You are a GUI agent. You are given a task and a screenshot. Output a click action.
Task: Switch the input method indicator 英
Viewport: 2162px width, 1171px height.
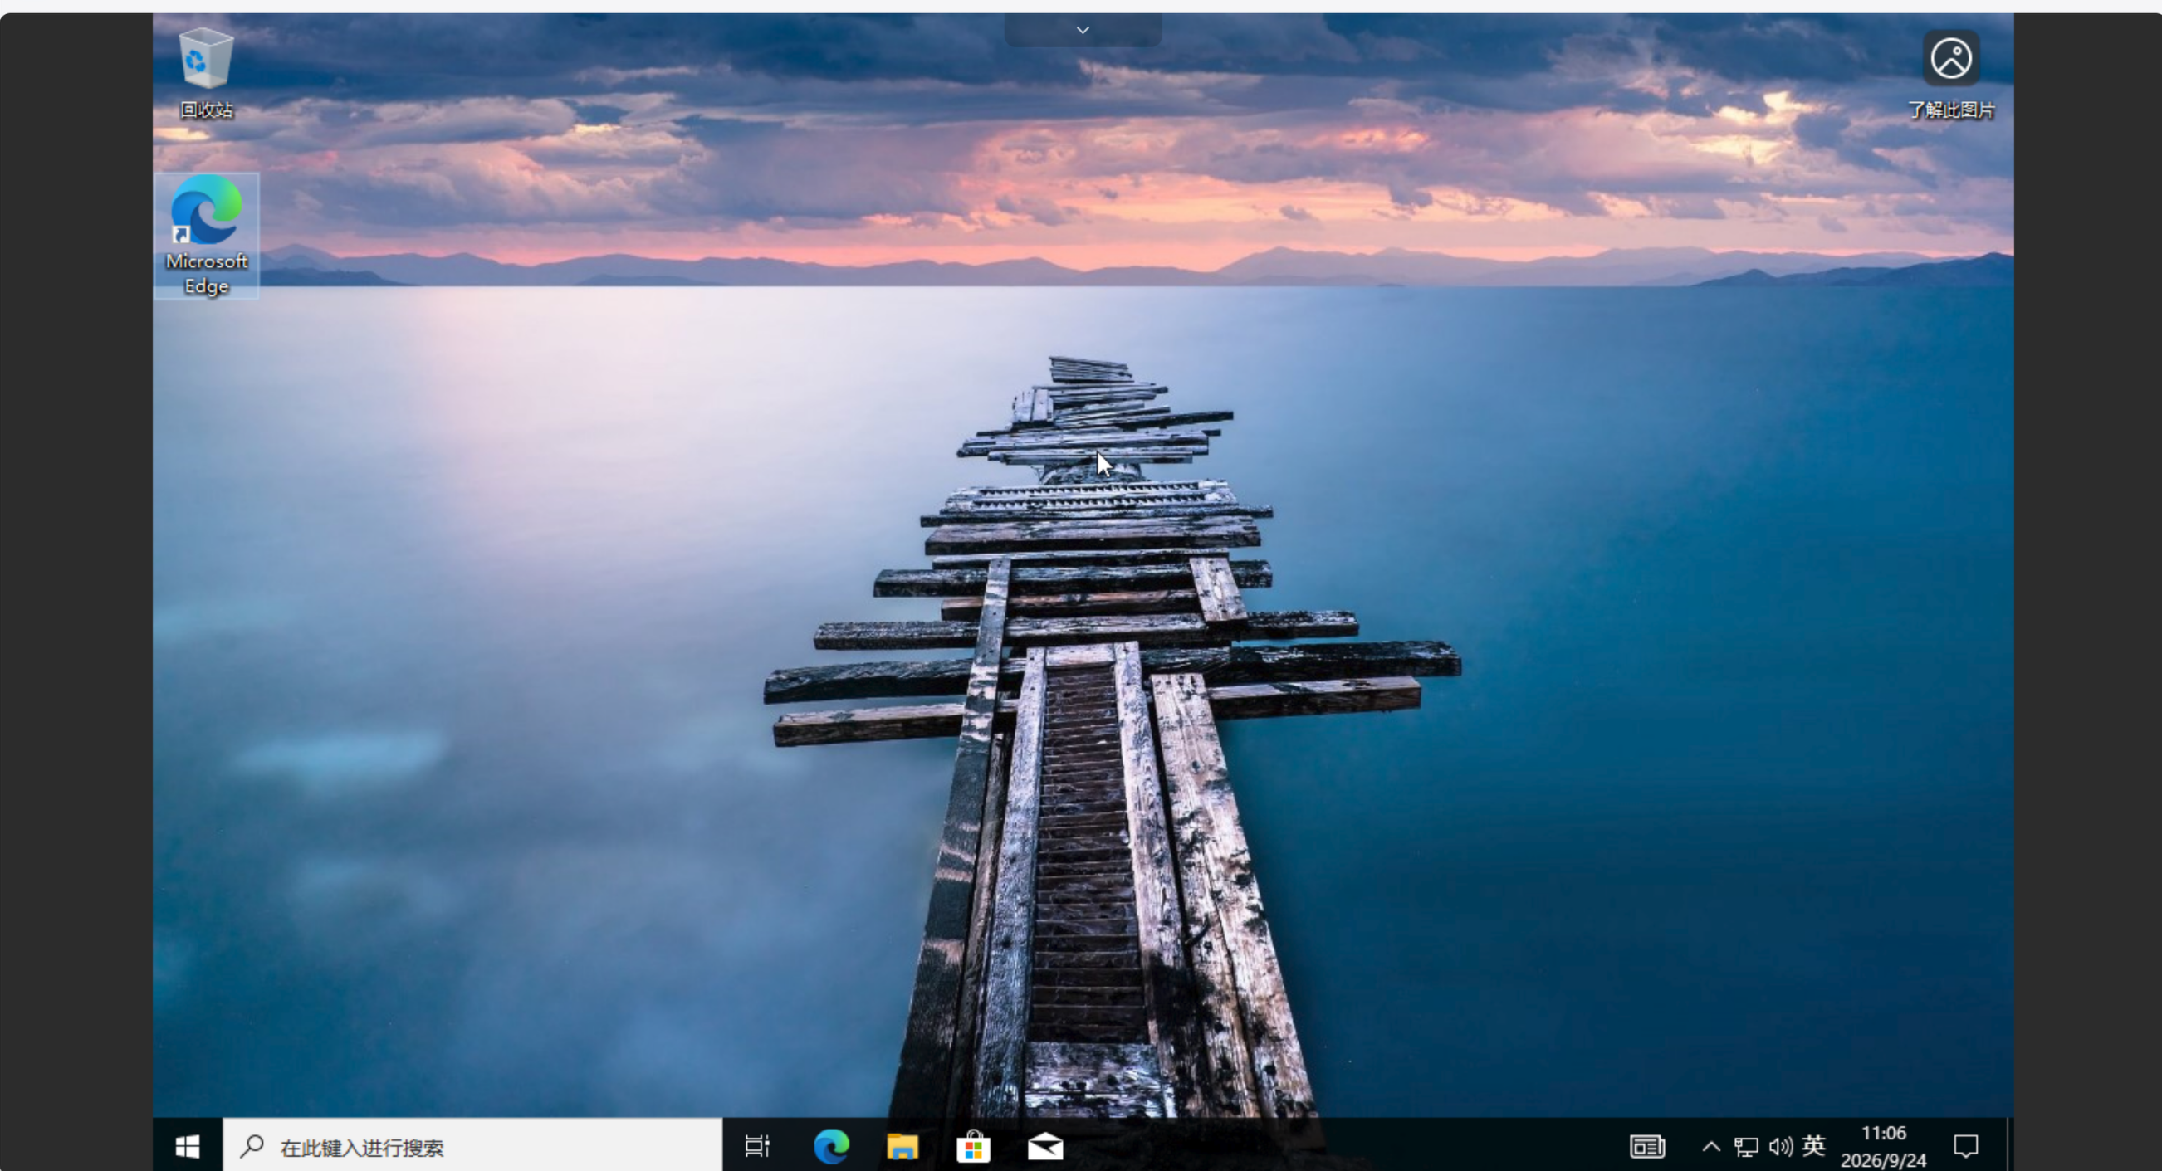[x=1812, y=1145]
